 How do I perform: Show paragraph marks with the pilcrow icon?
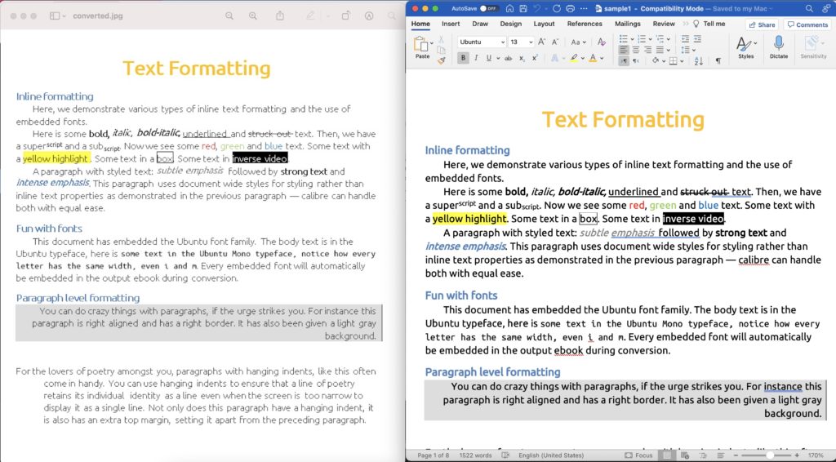point(718,60)
